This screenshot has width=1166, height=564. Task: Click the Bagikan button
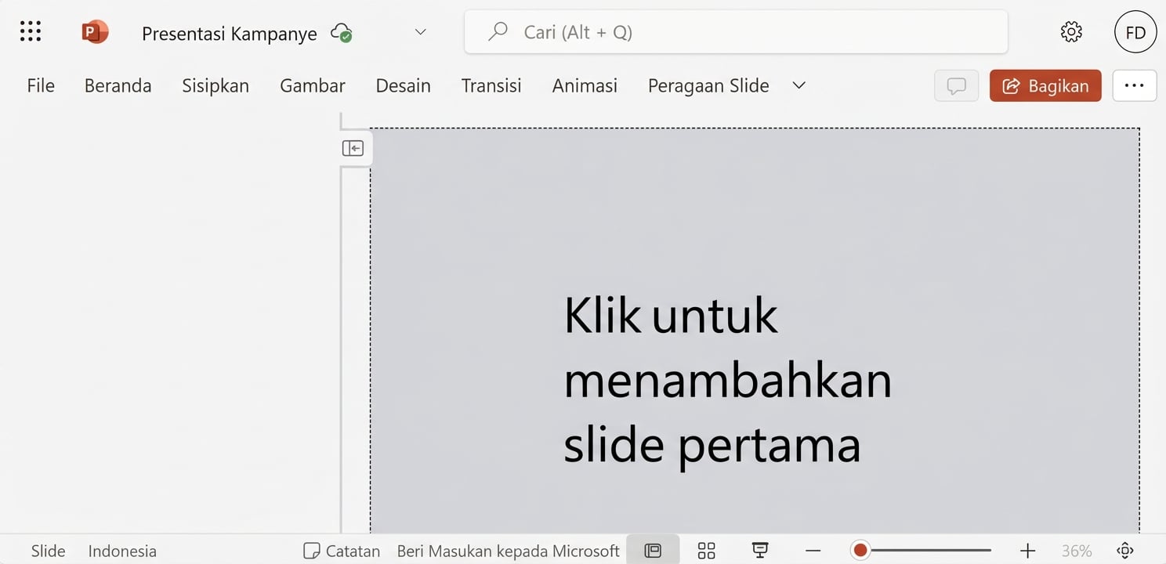[x=1045, y=86]
